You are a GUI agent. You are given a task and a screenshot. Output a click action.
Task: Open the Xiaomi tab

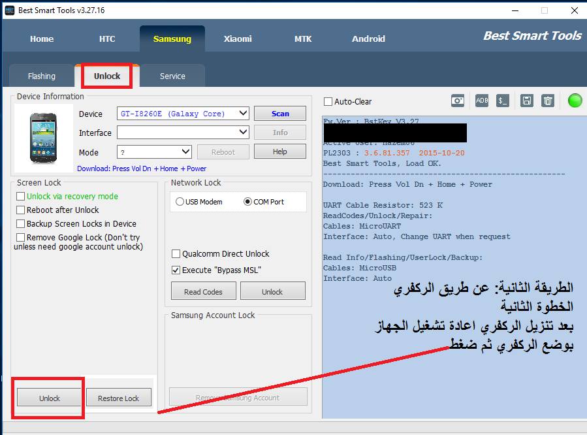click(x=238, y=39)
